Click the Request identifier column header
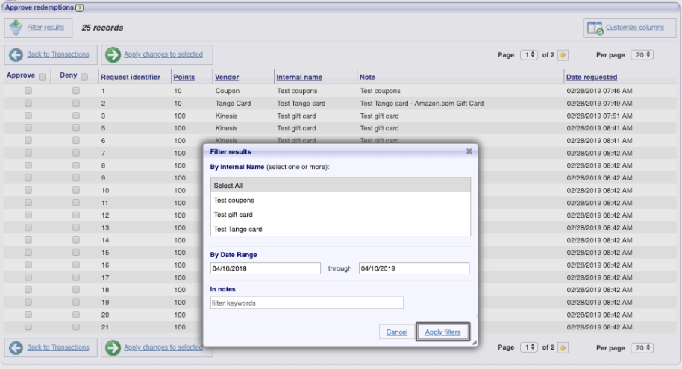This screenshot has width=682, height=369. click(131, 77)
